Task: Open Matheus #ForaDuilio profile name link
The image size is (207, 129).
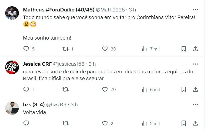Action: click(x=58, y=10)
